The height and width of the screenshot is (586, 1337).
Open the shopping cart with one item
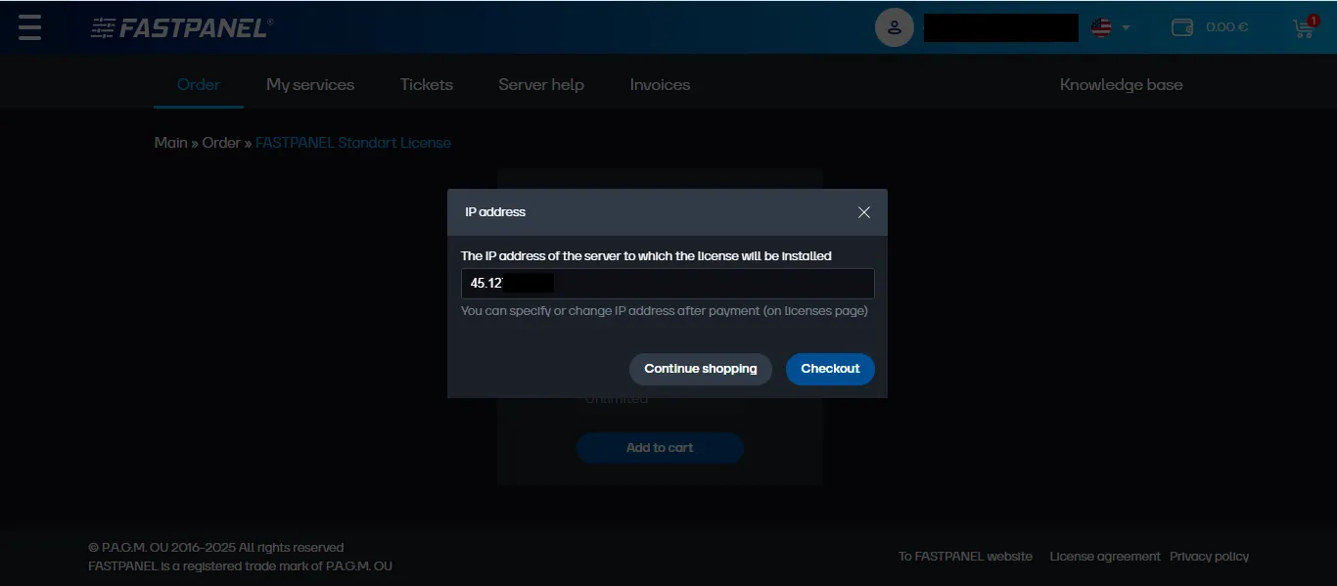pos(1302,28)
